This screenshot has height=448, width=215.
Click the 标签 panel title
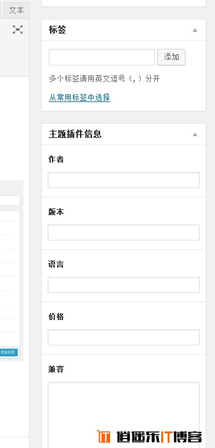[57, 30]
